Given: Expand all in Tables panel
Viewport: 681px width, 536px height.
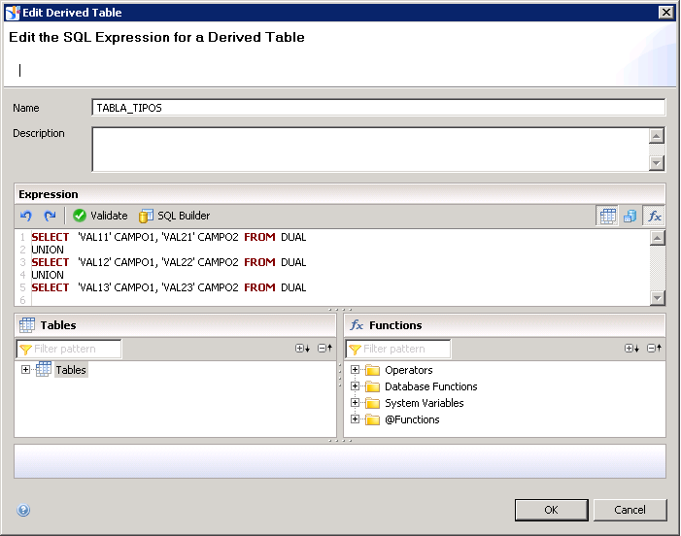Looking at the screenshot, I should coord(302,349).
